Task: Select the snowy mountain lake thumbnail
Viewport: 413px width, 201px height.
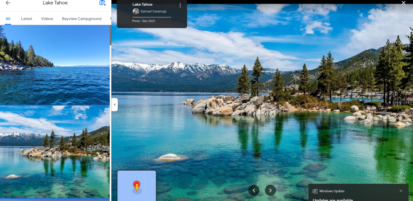Action: click(54, 151)
